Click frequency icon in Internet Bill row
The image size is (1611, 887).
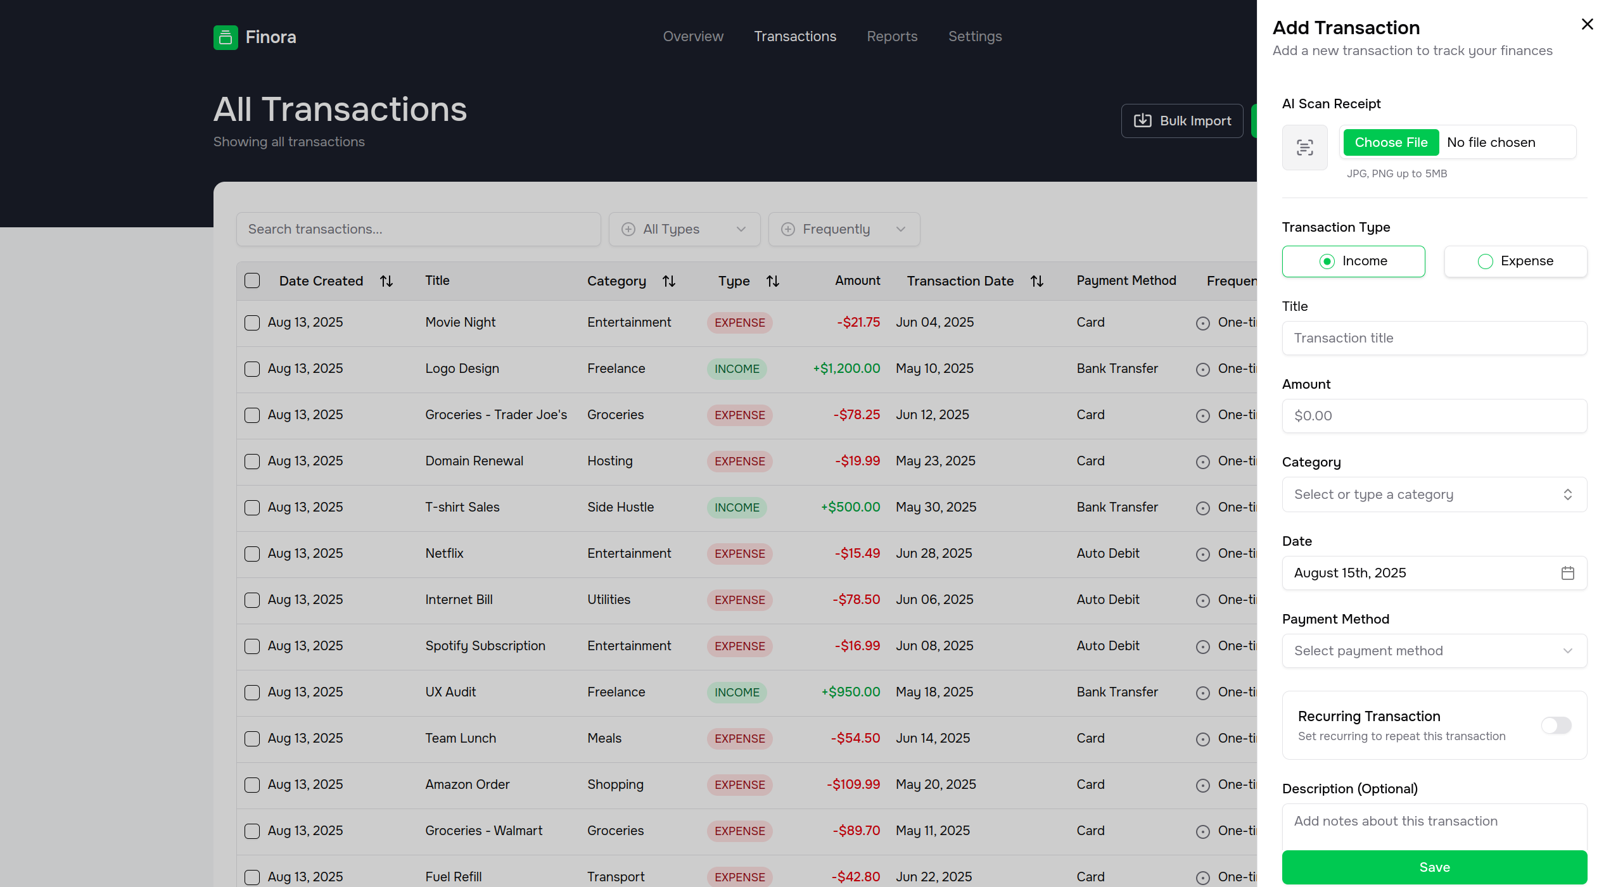(x=1203, y=600)
